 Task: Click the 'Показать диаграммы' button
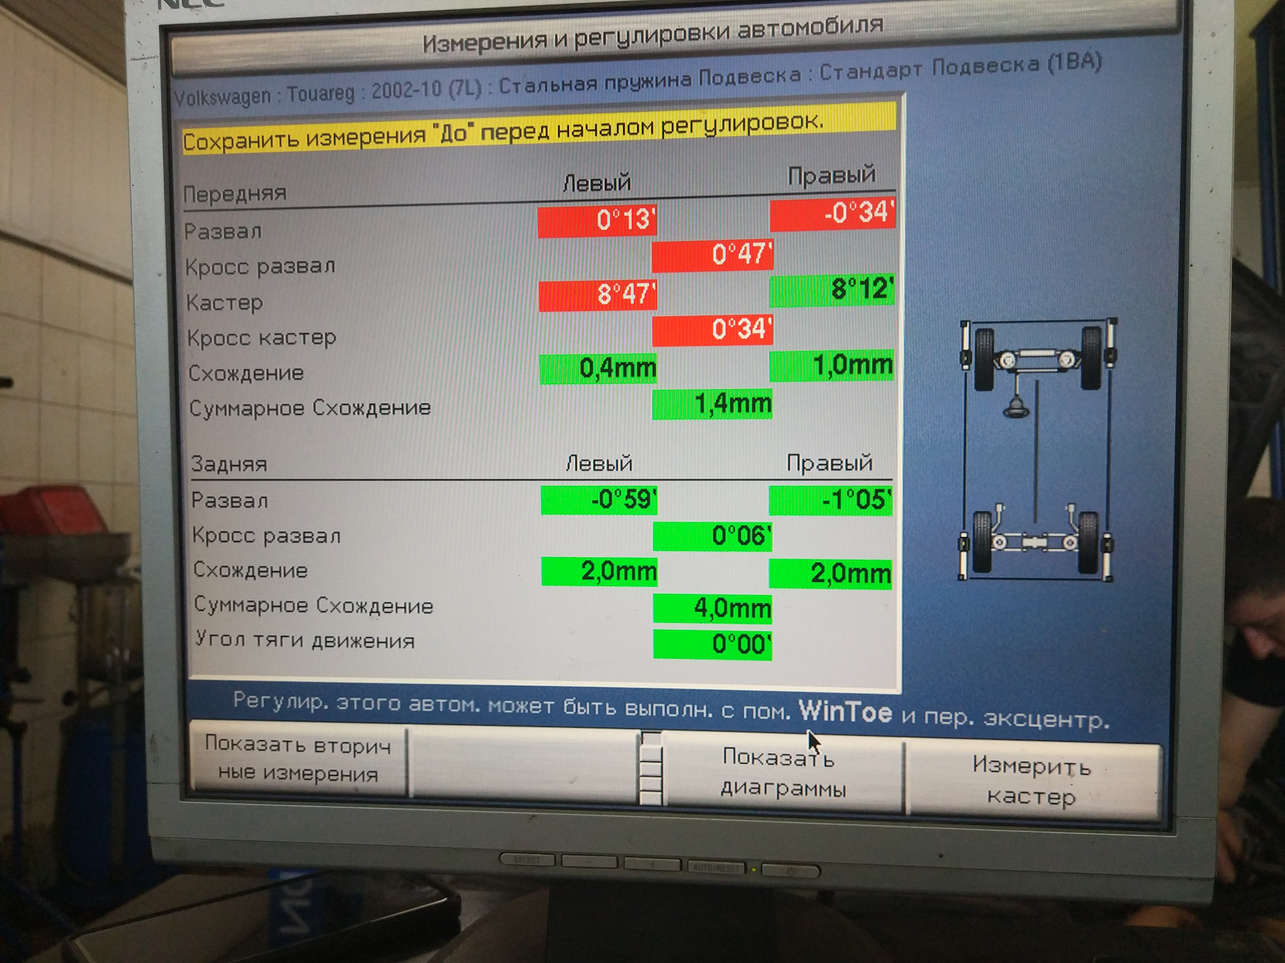pyautogui.click(x=783, y=772)
